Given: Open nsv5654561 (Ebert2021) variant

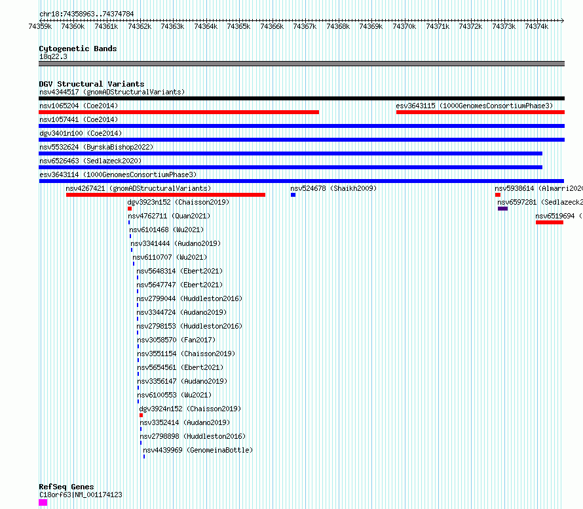Looking at the screenshot, I should (180, 367).
